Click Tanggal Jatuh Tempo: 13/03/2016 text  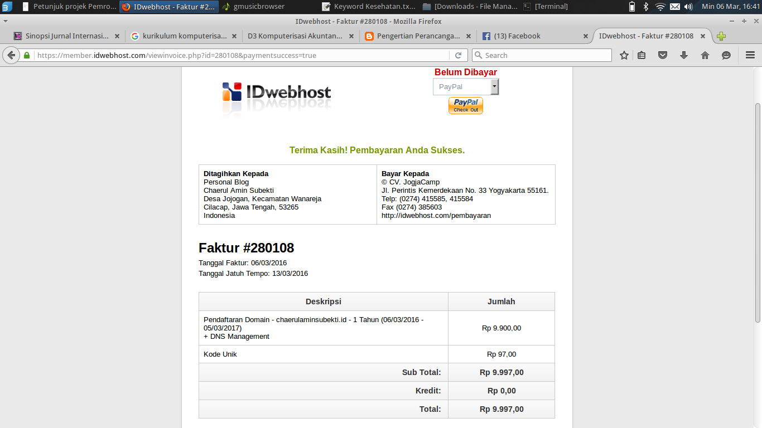253,274
